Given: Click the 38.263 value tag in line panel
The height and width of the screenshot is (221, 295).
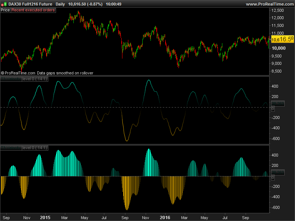Looking at the screenshot, I should [278, 104].
